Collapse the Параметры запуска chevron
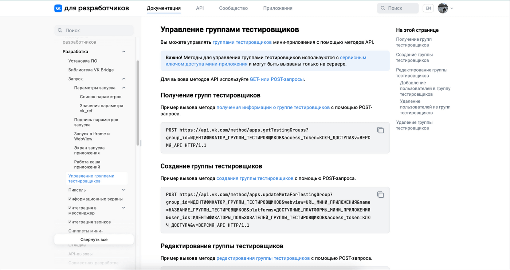Image resolution: width=510 pixels, height=270 pixels. (x=124, y=88)
